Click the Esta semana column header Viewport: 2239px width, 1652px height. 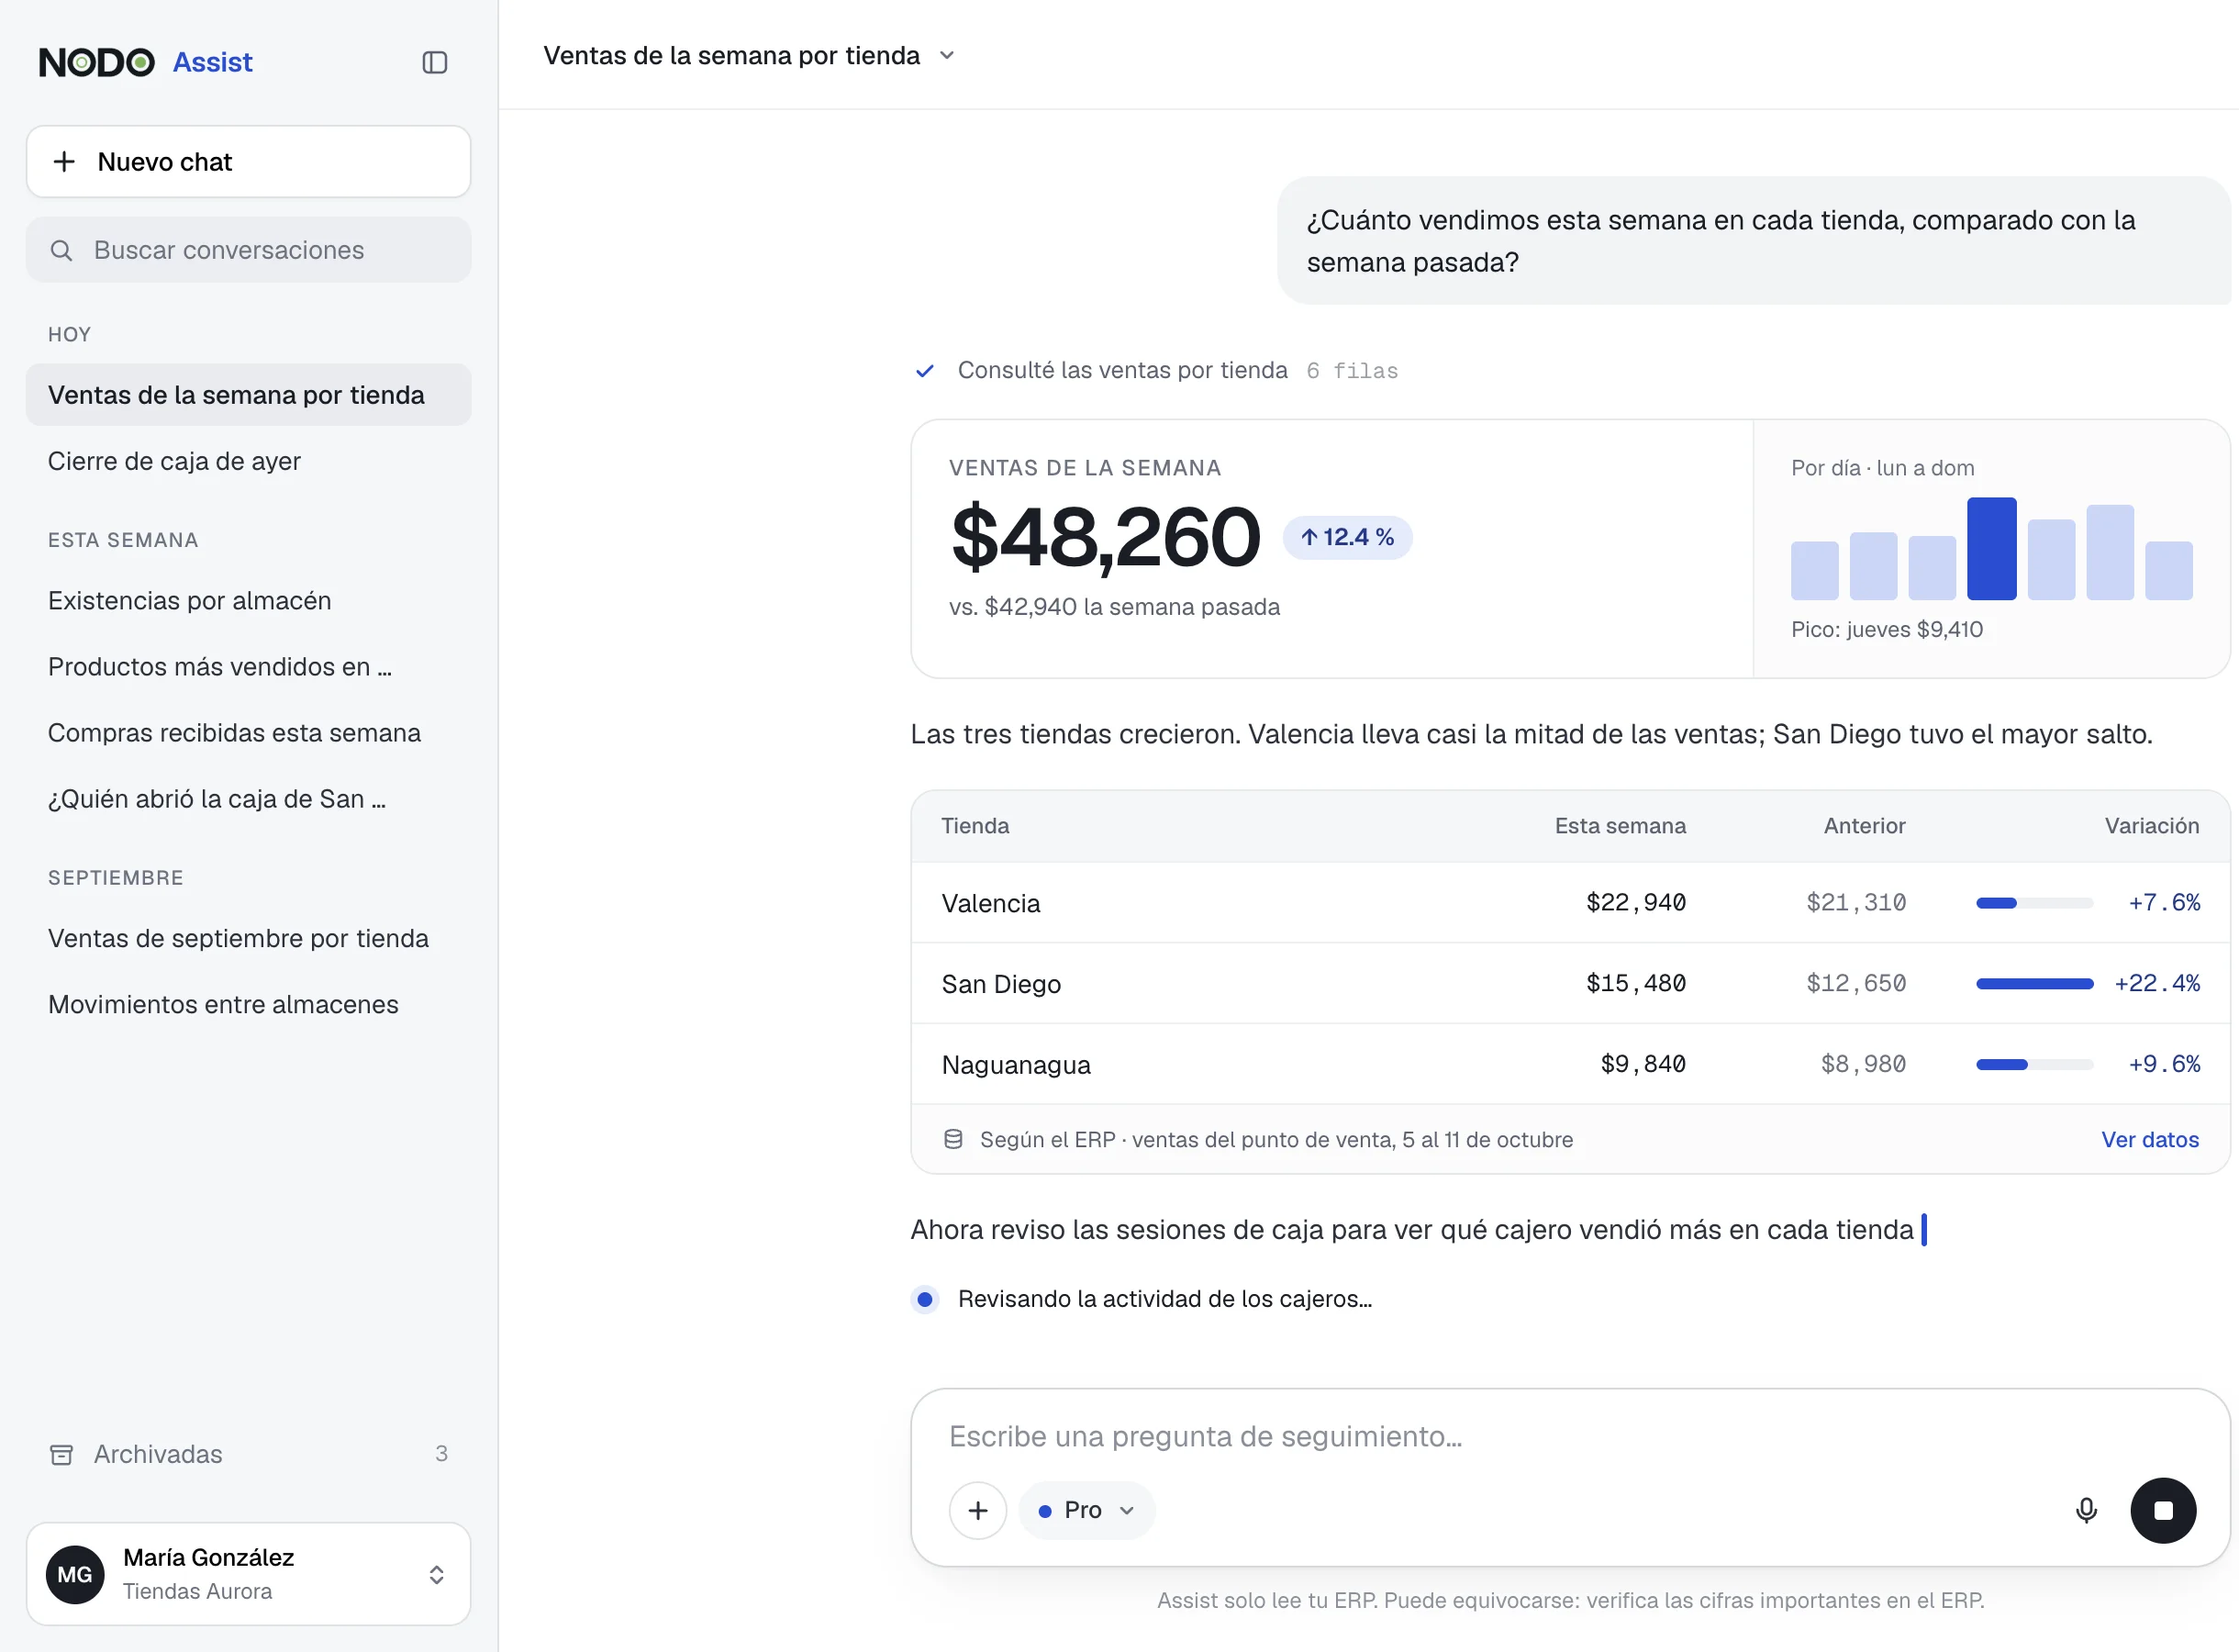[x=1620, y=826]
